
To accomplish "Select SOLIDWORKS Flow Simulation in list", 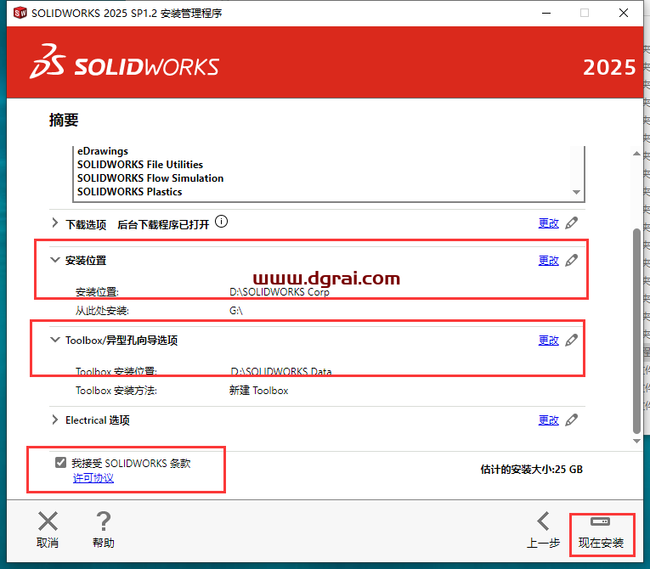I will tap(150, 178).
